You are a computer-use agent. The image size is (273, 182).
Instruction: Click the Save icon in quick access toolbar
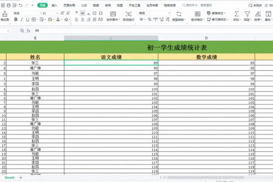[3, 5]
